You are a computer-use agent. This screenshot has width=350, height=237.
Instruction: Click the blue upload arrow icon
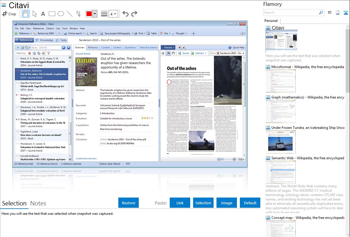click(x=346, y=13)
